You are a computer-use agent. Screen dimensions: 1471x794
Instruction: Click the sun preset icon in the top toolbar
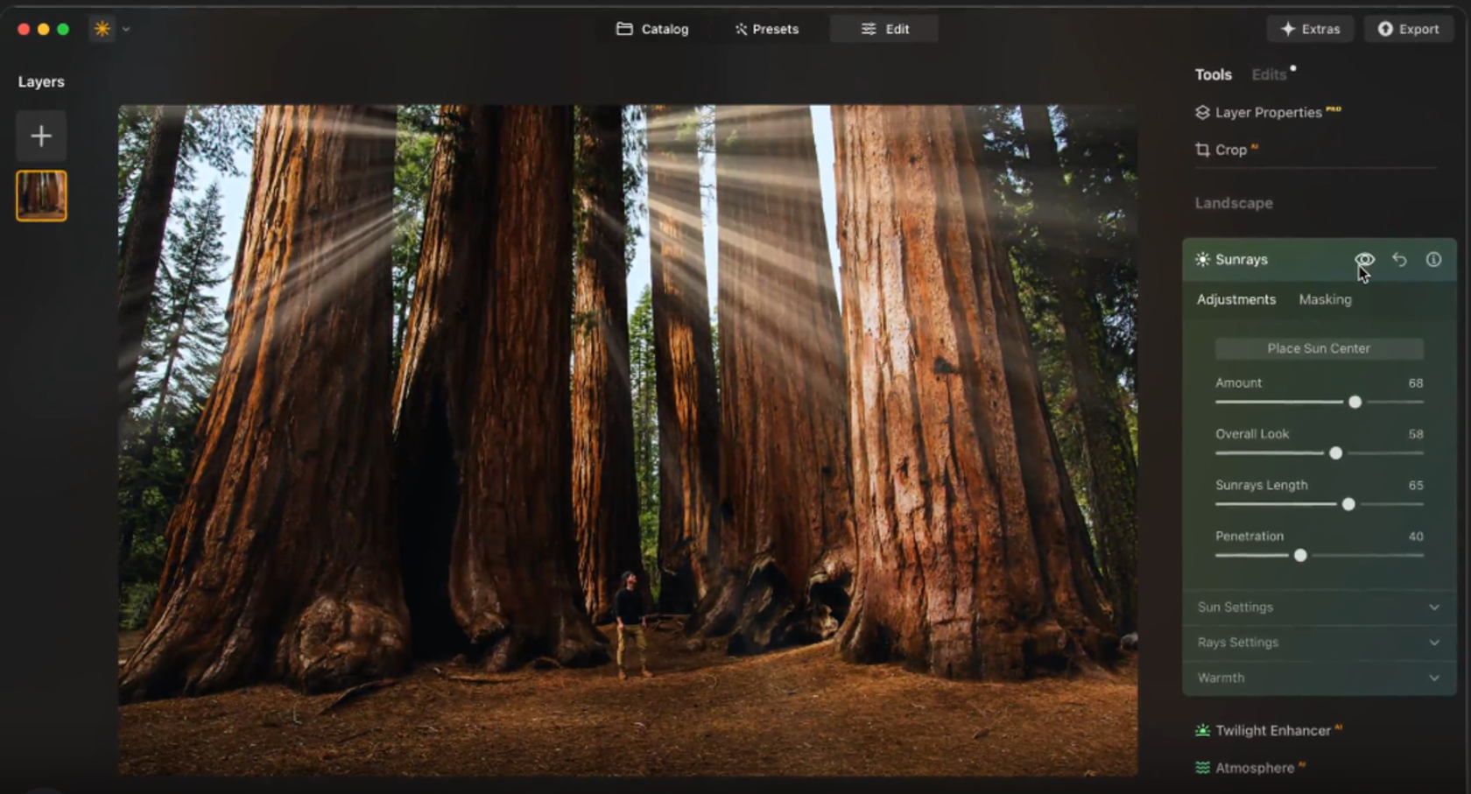pyautogui.click(x=102, y=28)
